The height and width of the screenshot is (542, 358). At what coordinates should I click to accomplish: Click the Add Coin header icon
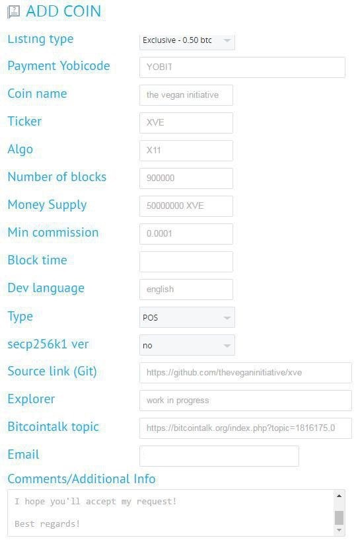pyautogui.click(x=13, y=12)
